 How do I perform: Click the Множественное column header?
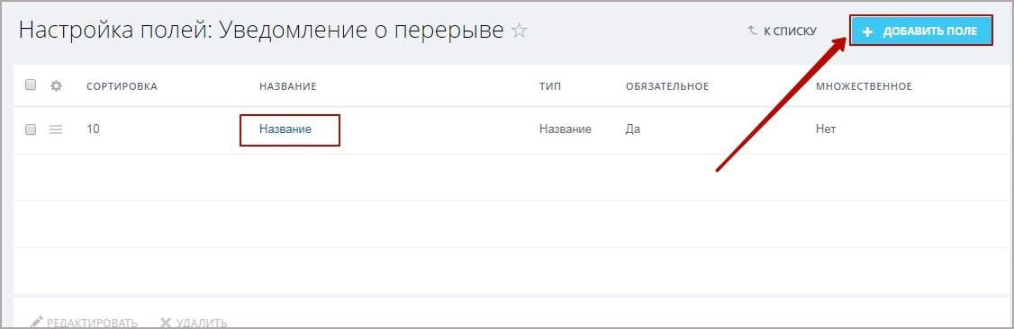(x=864, y=85)
